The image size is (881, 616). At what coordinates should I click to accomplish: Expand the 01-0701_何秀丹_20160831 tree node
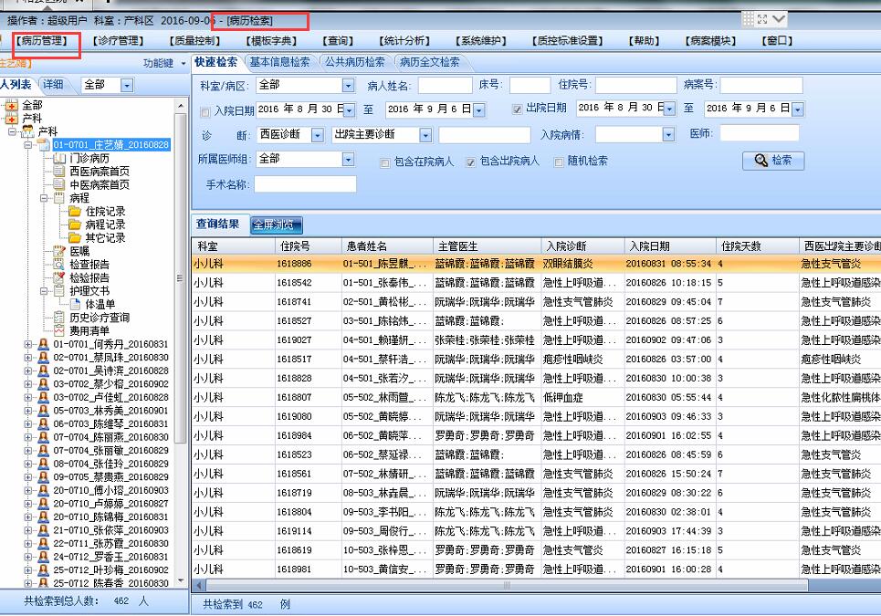(28, 344)
